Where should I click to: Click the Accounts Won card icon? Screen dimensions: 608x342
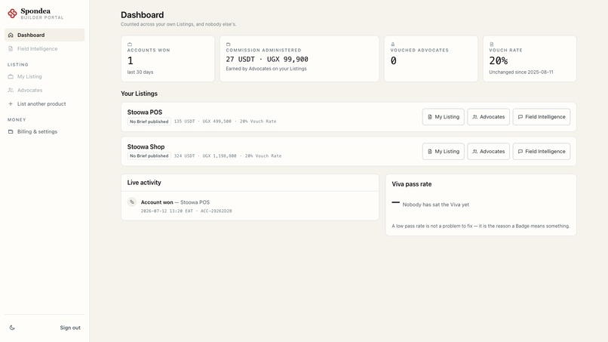click(130, 45)
